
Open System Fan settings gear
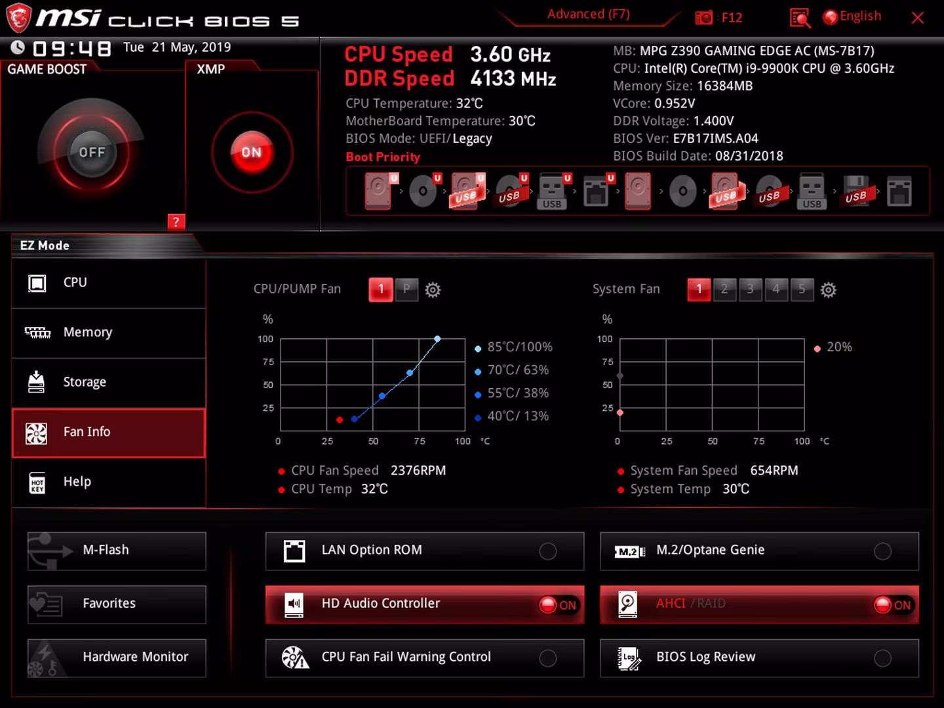point(829,290)
